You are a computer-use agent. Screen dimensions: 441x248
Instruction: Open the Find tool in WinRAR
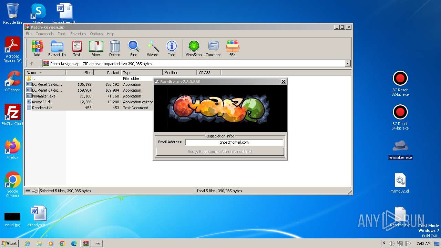pos(134,48)
